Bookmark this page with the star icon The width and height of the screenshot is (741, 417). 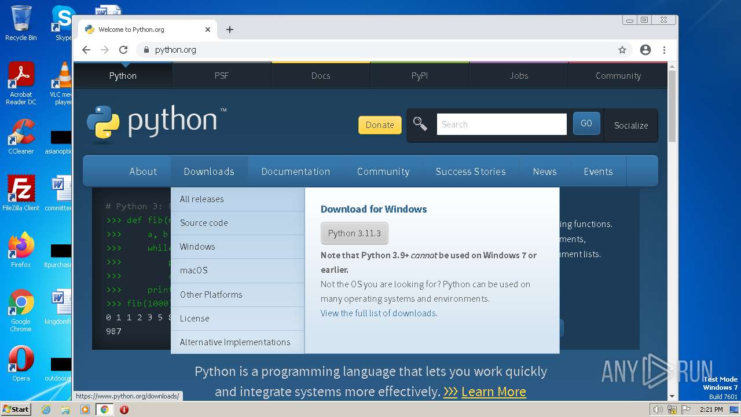pos(622,50)
